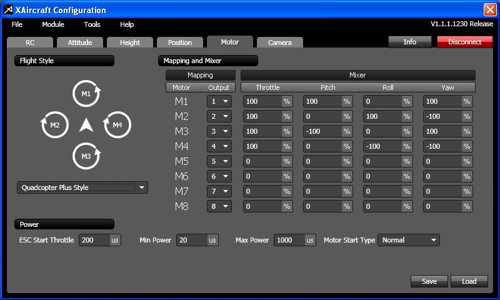The width and height of the screenshot is (500, 300).
Task: Close the XAircraft Configuration window
Action: tap(490, 9)
